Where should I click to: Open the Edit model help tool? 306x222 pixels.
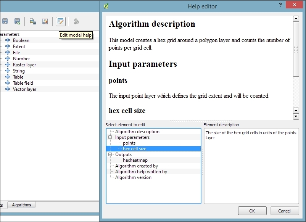click(x=61, y=21)
